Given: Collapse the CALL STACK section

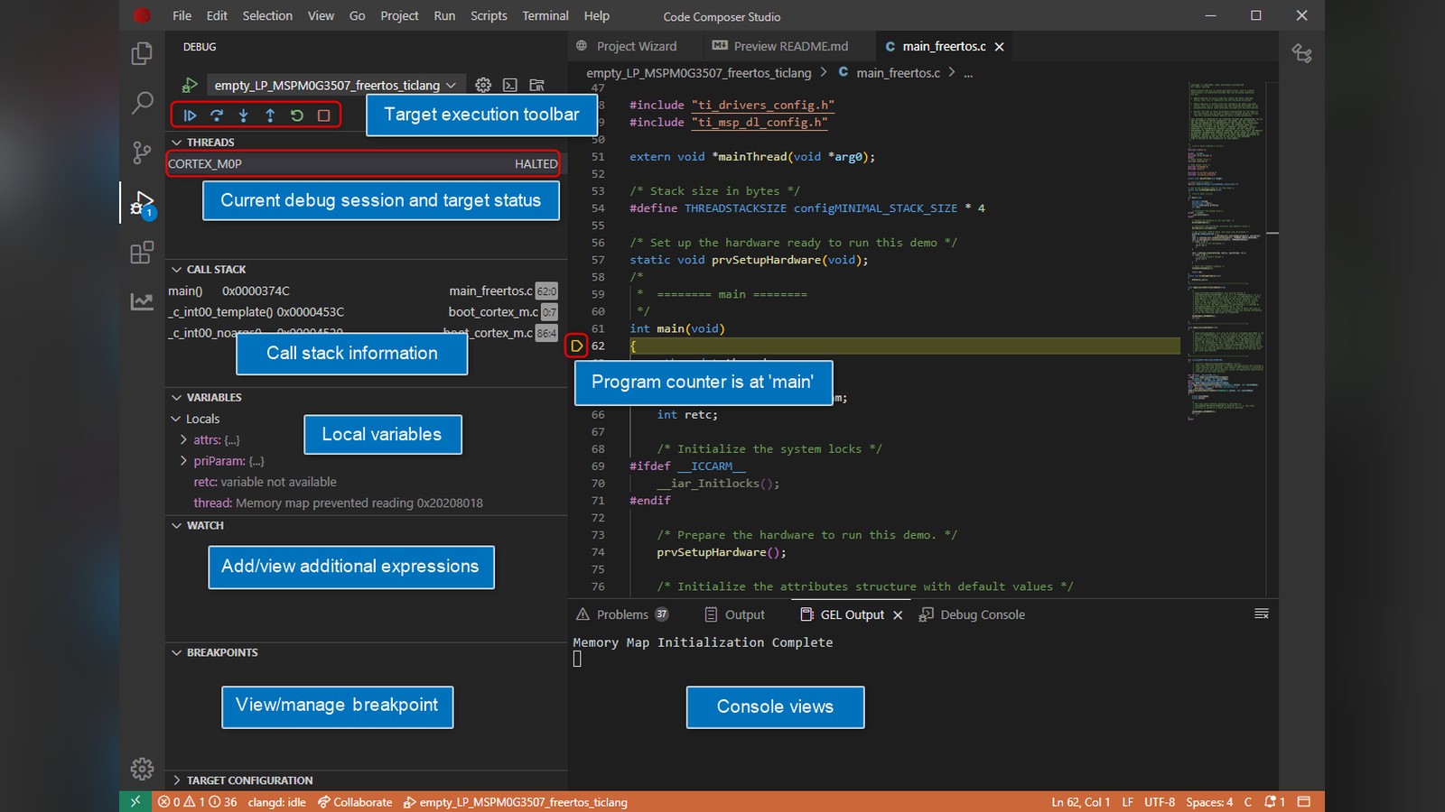Looking at the screenshot, I should click(177, 270).
